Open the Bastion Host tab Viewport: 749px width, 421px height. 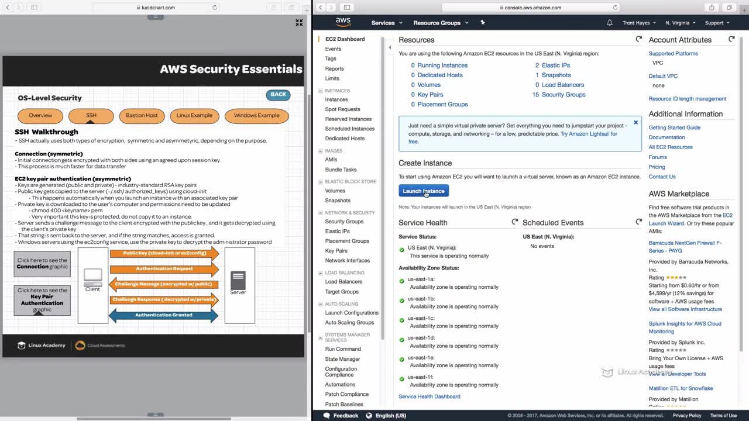coord(142,115)
